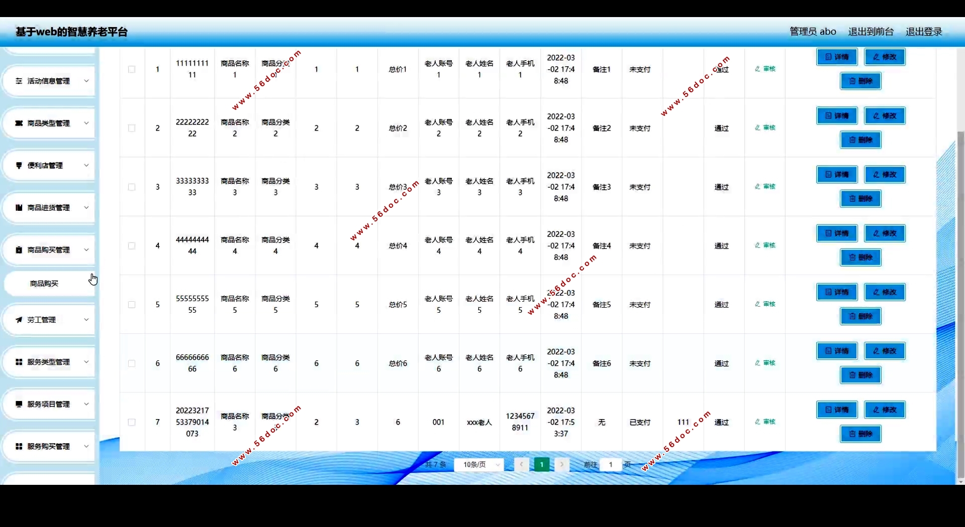Select the checkbox for row 7
Screen dimensions: 965x527
(x=132, y=422)
